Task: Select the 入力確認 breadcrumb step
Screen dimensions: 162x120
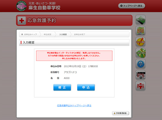Action: (x=63, y=35)
